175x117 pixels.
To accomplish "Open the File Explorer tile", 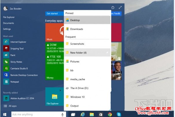I will click(55, 96).
